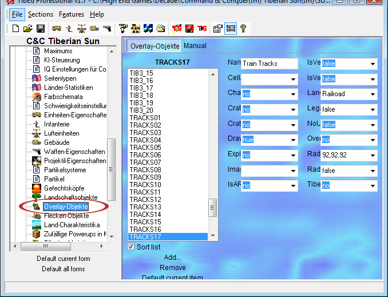This screenshot has height=297, width=388.
Task: Open the File menu
Action: point(17,14)
